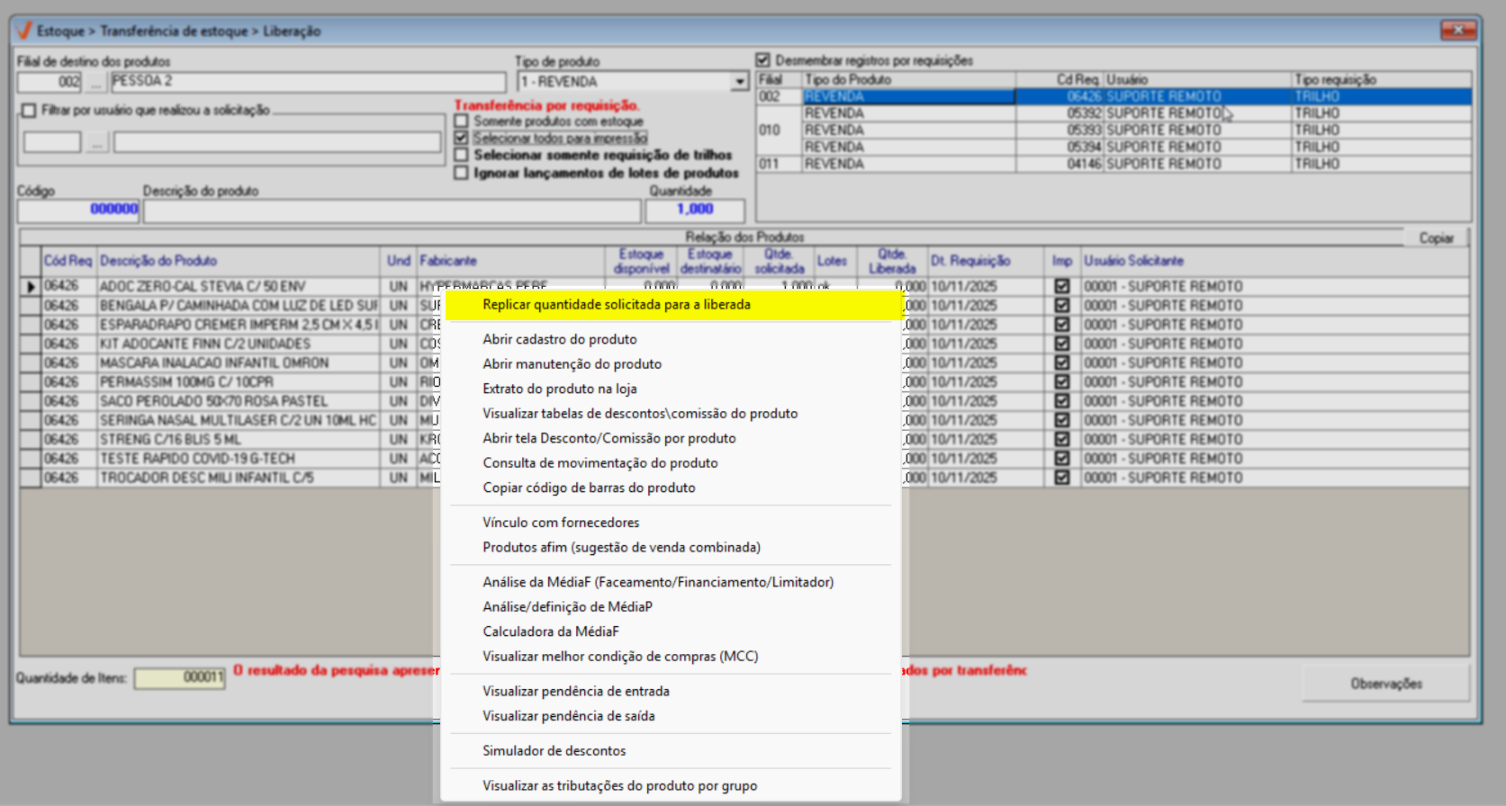Open the Tipo de produto dropdown
Viewport: 1506px width, 806px height.
pos(739,82)
